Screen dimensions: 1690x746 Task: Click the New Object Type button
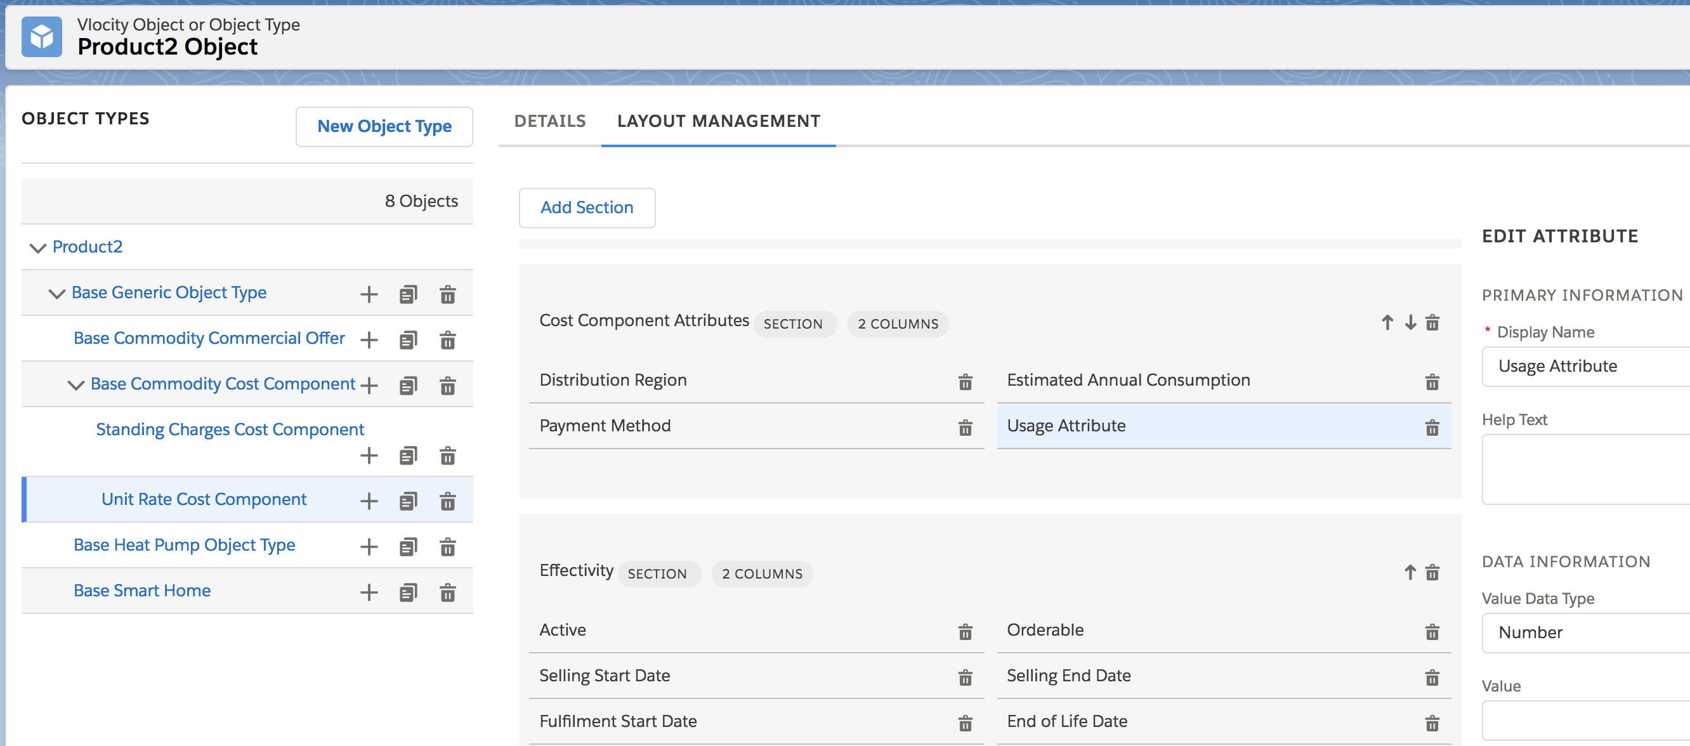coord(384,126)
